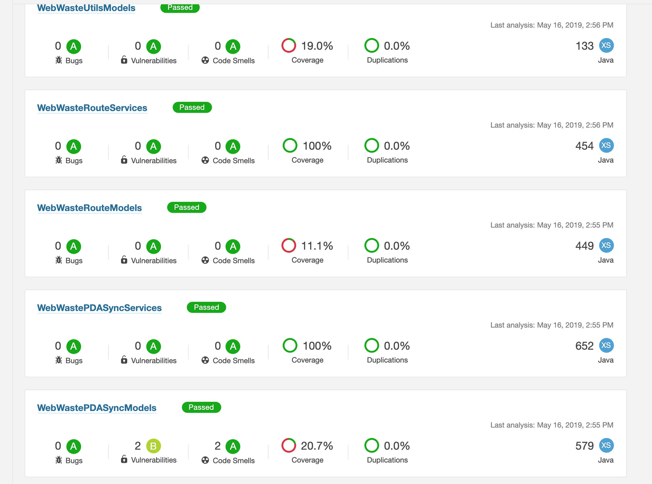Screen dimensions: 652x484
Task: Click the XS size badge next to 652
Action: tap(606, 345)
